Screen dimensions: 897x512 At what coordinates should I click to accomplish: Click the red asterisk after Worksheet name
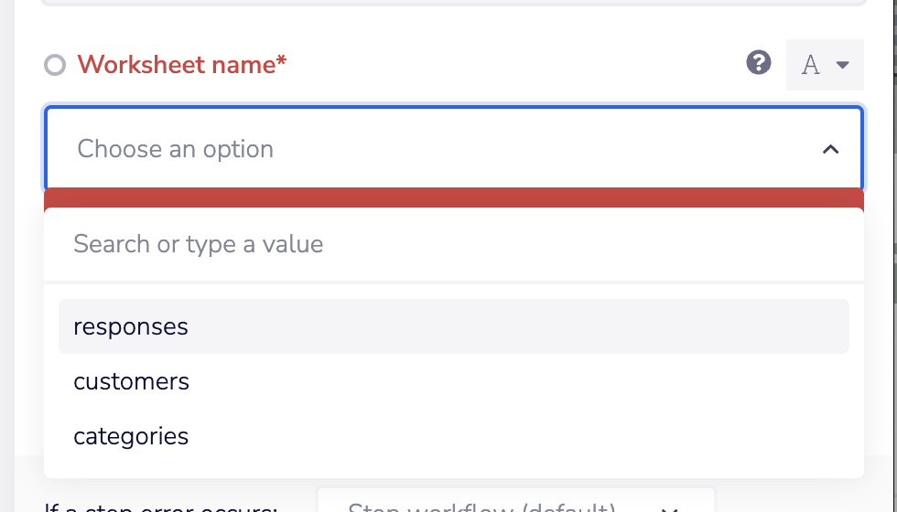[x=281, y=63]
